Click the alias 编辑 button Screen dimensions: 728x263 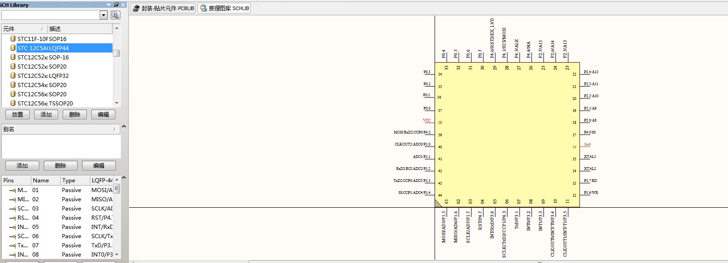coord(99,166)
